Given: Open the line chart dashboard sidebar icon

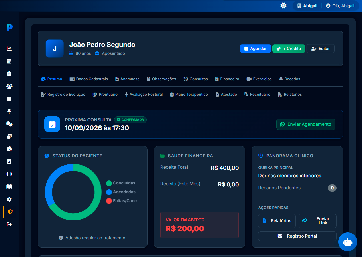Looking at the screenshot, I should (9, 49).
